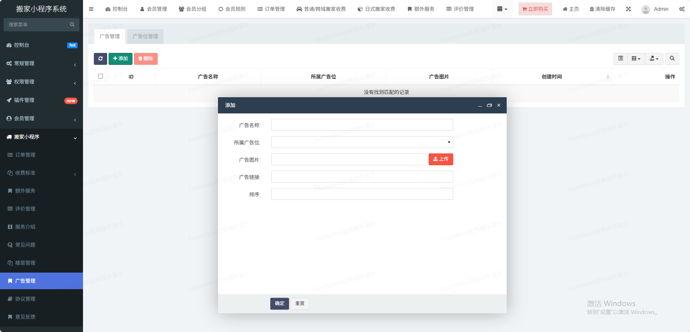This screenshot has width=690, height=332.
Task: Click the upload (上传) button for ad image
Action: pos(441,159)
